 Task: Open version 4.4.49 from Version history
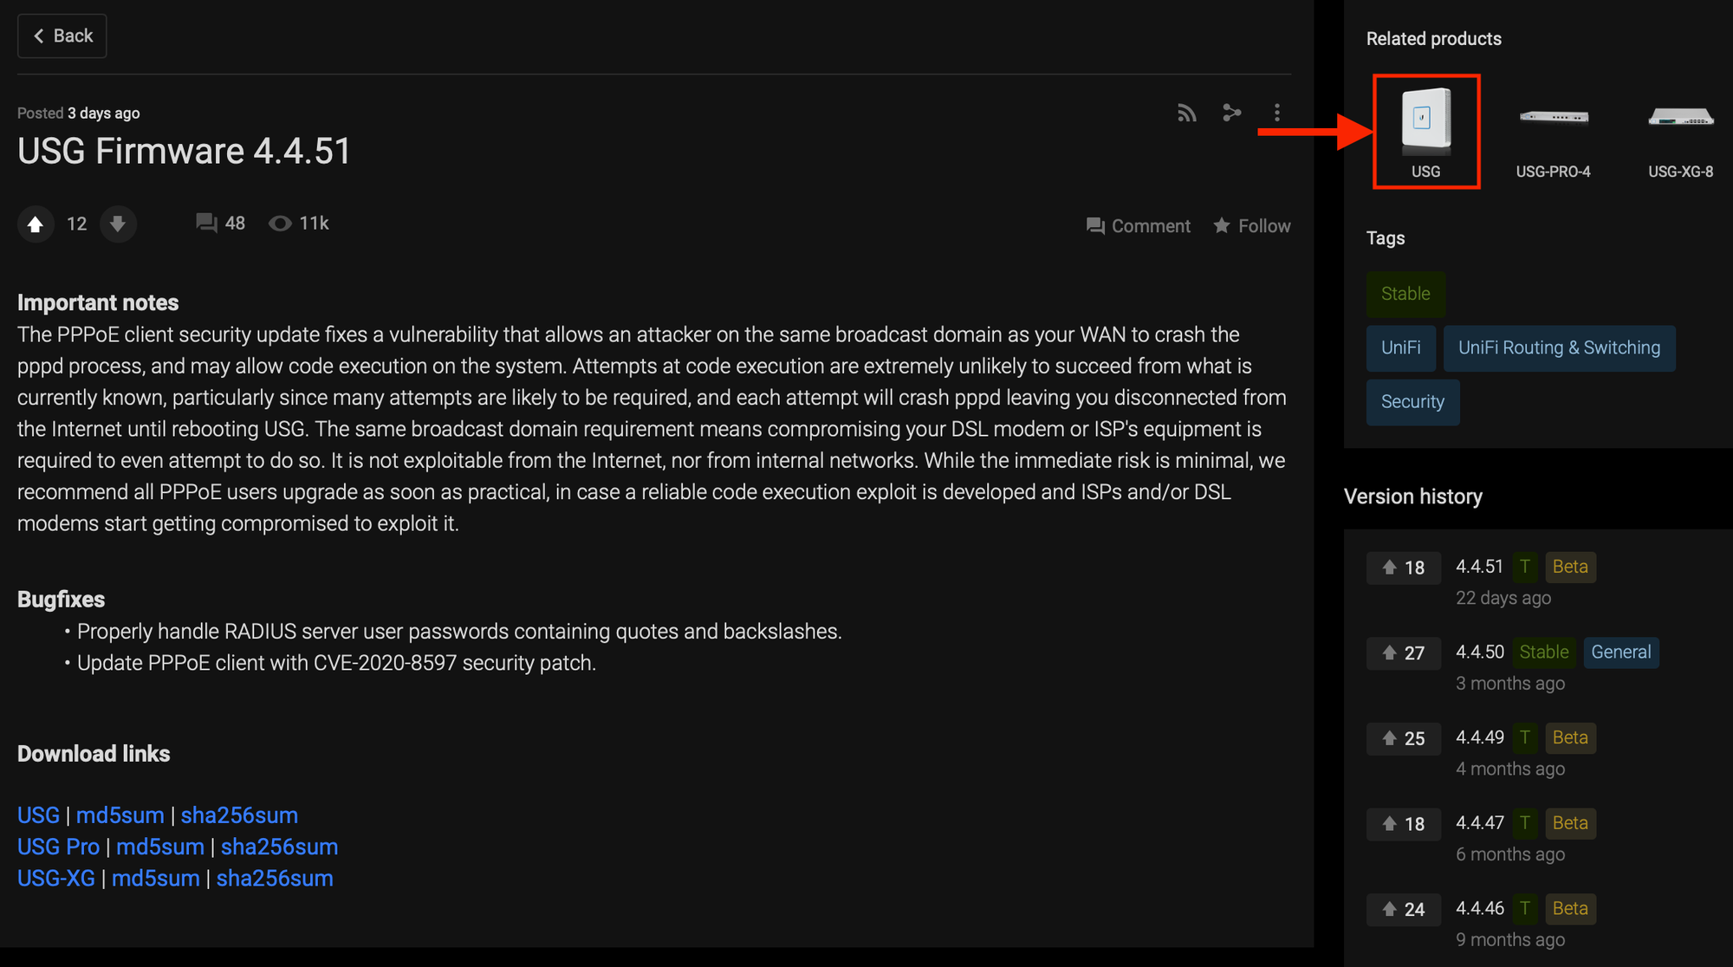1480,737
